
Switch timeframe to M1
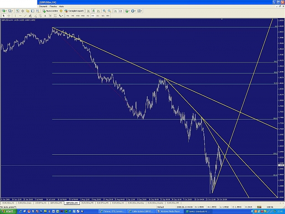click(68, 16)
